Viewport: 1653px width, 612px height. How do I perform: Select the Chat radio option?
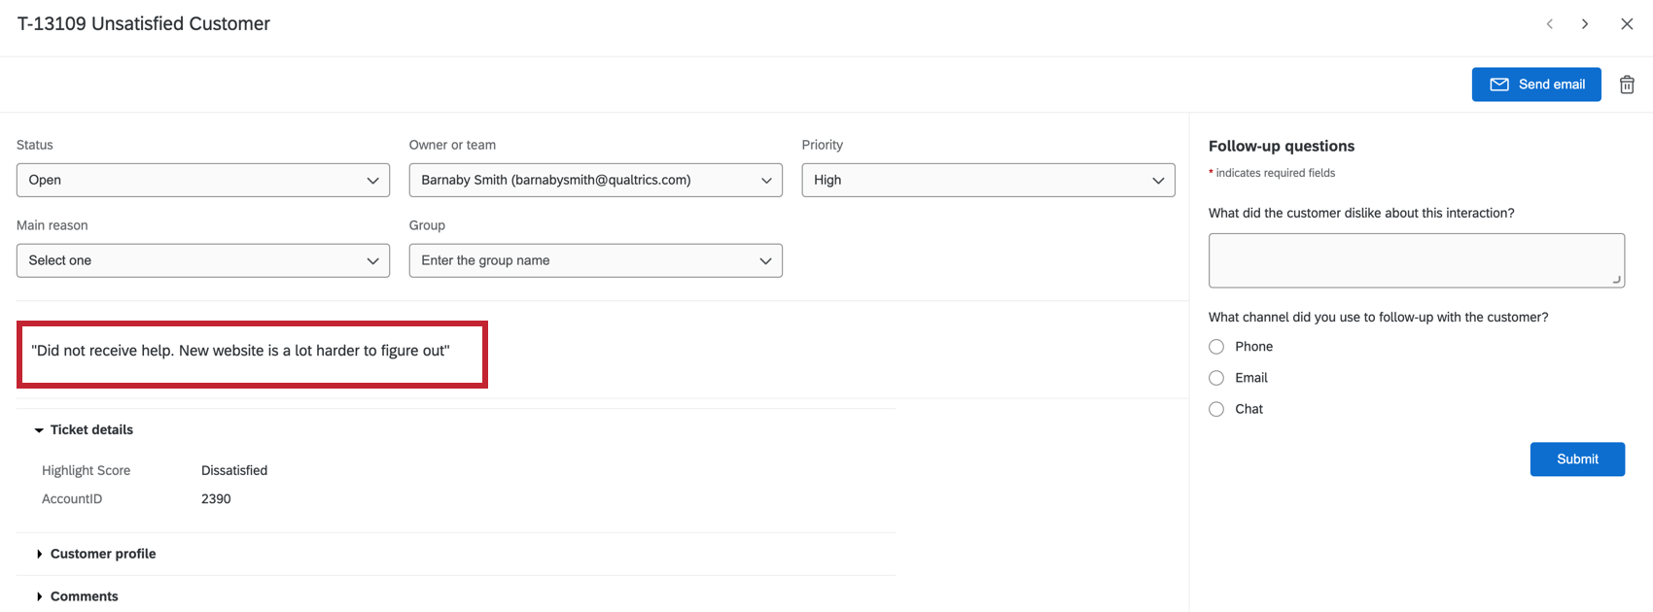tap(1216, 409)
